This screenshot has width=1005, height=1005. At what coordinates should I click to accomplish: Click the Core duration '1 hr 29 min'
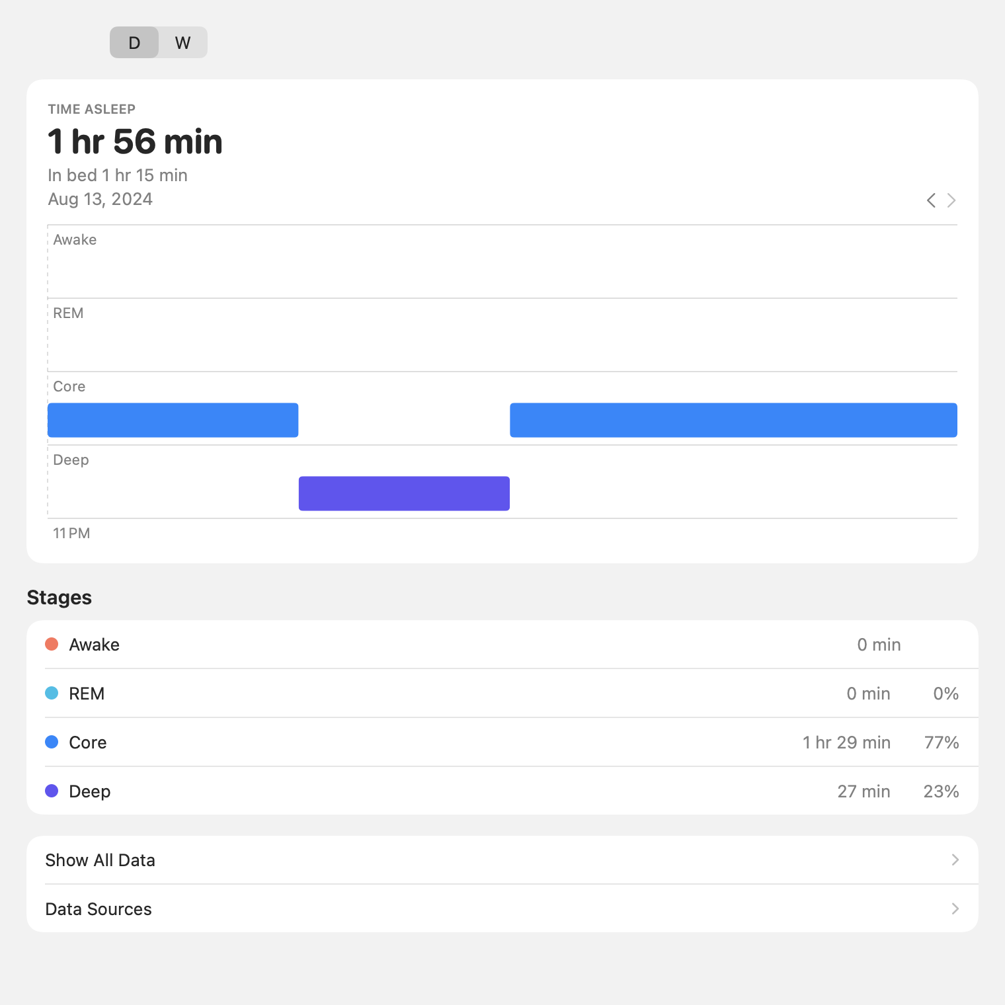click(x=846, y=743)
